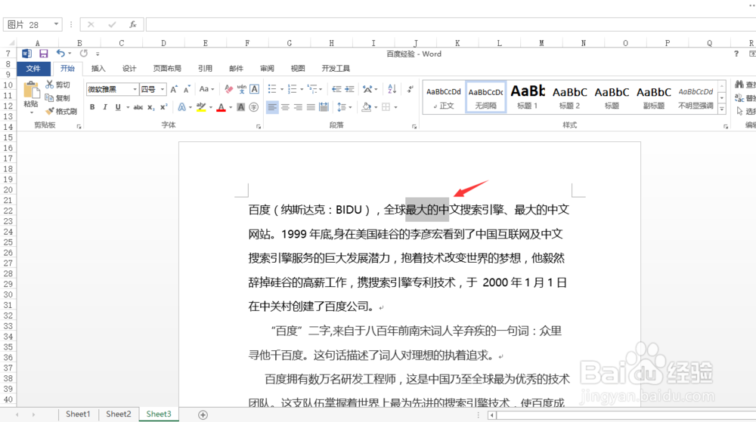Click Excel horizontal scrollbar left arrow
The image size is (756, 422).
click(492, 414)
